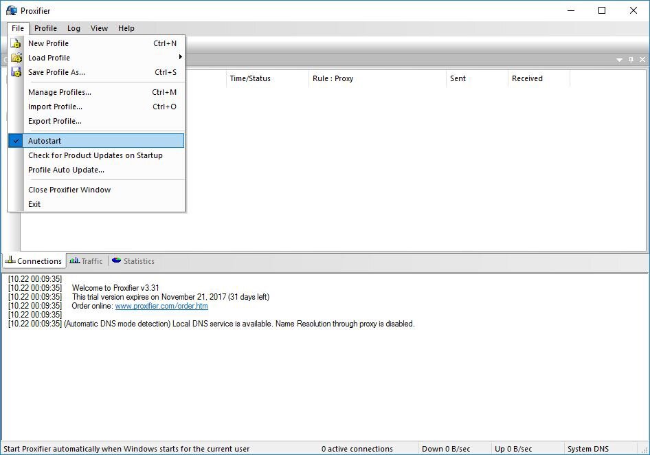
Task: Toggle Check for Product Updates on Startup
Action: 96,155
